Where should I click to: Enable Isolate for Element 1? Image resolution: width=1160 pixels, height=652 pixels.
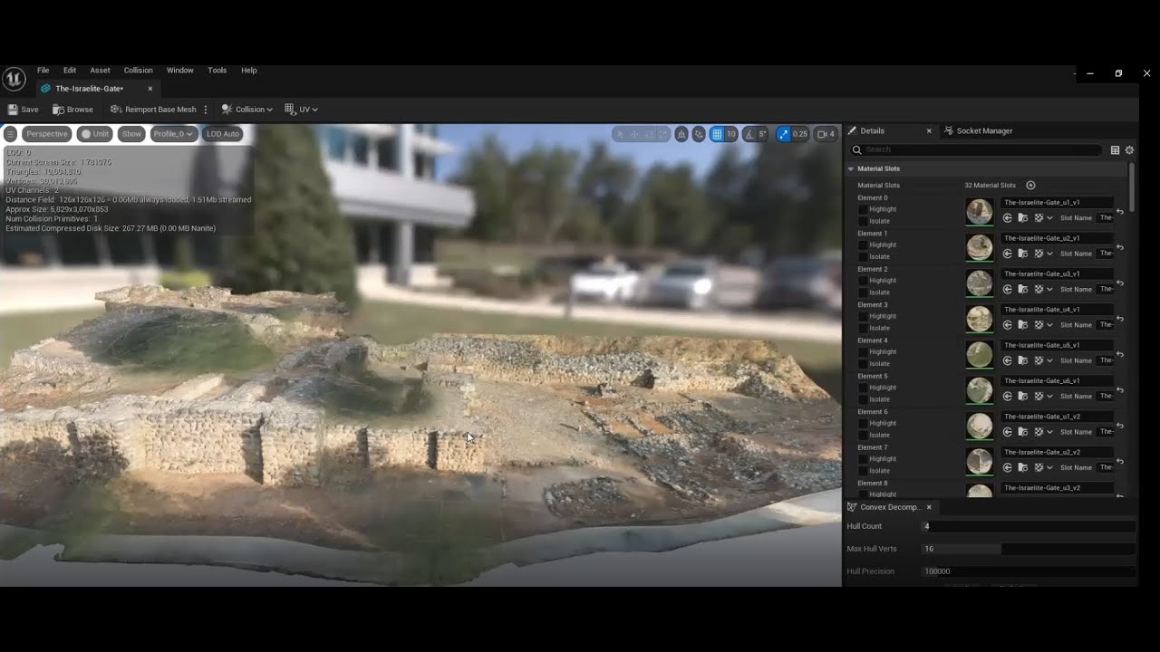point(863,256)
